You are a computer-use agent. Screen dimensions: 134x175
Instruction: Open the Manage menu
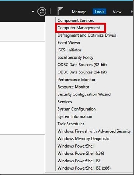point(79,12)
